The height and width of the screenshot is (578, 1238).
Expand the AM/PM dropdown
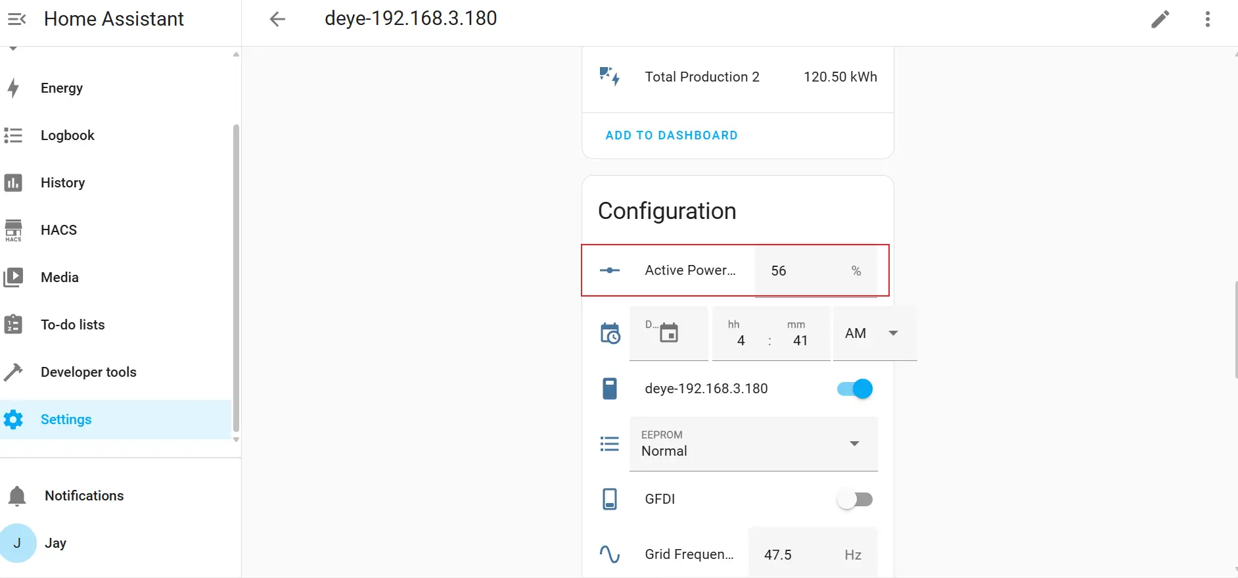874,333
